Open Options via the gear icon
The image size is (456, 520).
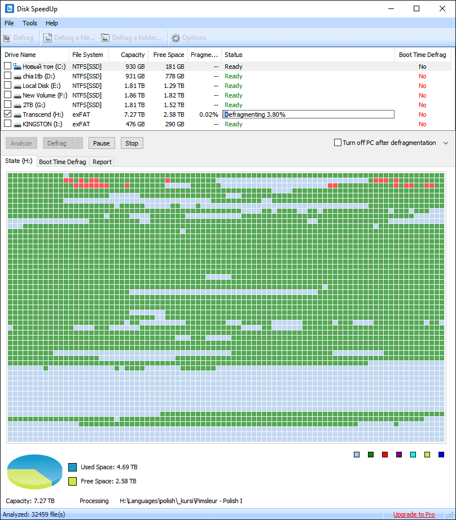point(176,38)
